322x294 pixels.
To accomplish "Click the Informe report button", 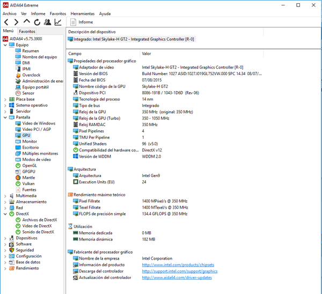I will tap(81, 22).
